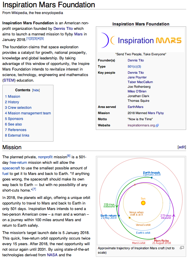Screen dimensions: 187x258
Task: Open citation reference [2]
Action: point(32,39)
